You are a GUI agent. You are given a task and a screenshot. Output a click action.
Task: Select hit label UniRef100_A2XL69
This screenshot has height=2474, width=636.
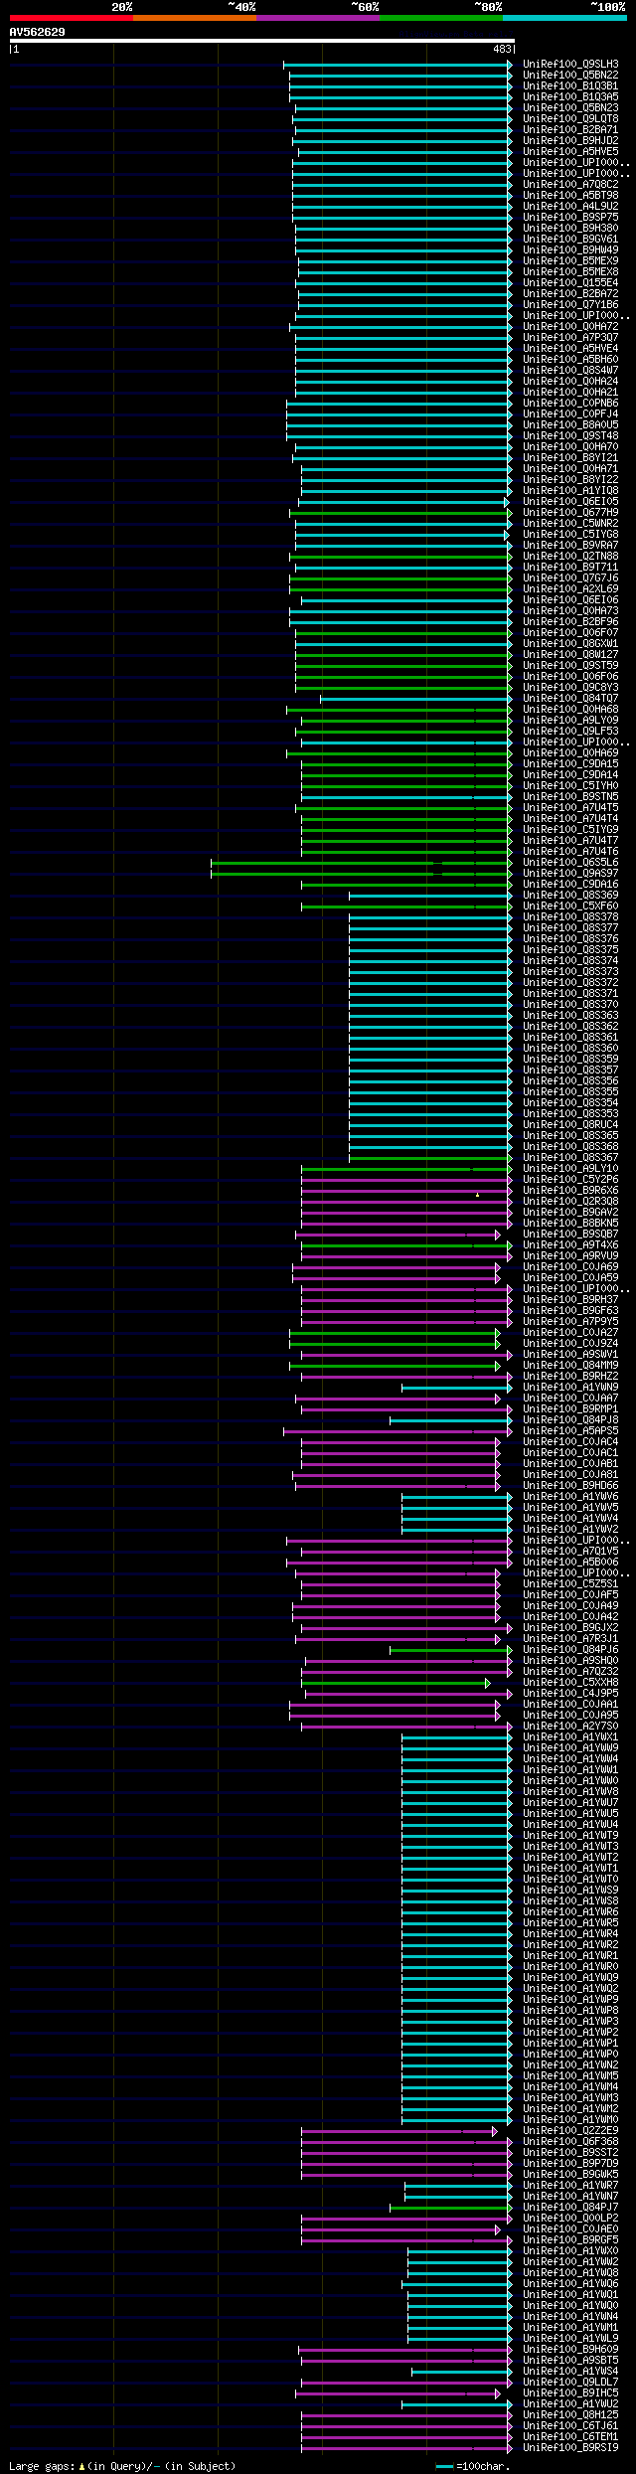coord(570,589)
